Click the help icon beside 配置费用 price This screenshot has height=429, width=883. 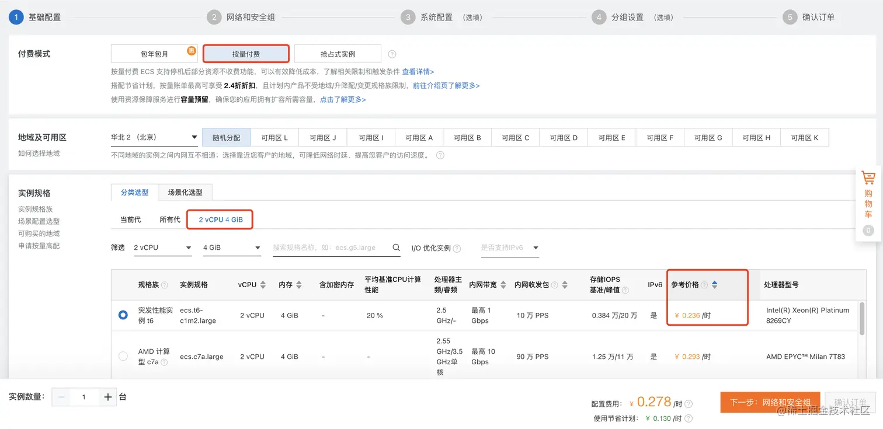[689, 404]
